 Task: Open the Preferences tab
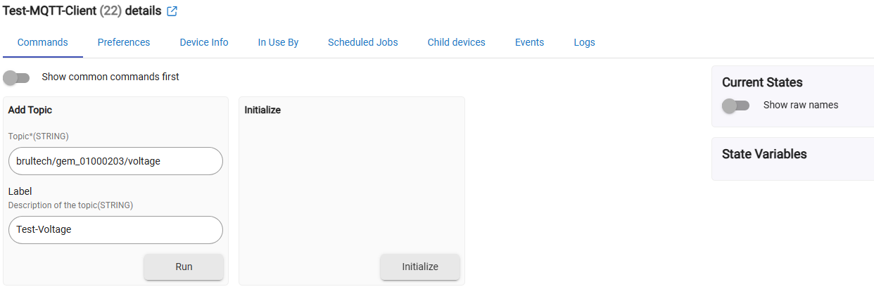pyautogui.click(x=124, y=42)
